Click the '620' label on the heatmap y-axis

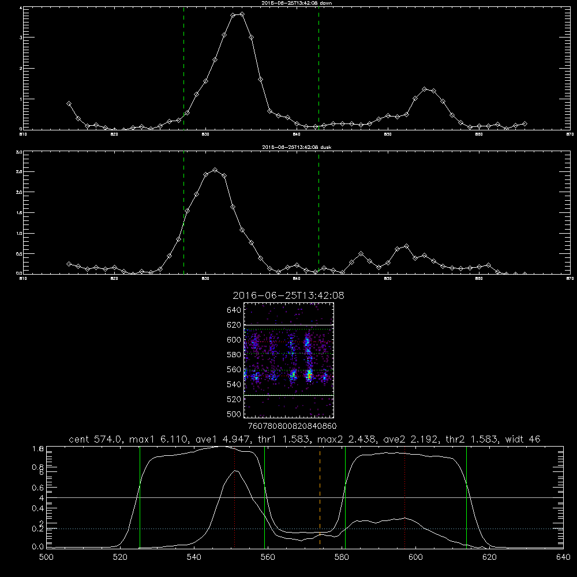click(234, 325)
